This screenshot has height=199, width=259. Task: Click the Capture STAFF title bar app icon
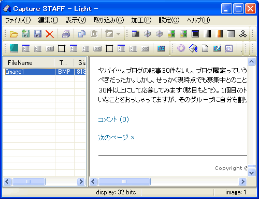click(7, 9)
